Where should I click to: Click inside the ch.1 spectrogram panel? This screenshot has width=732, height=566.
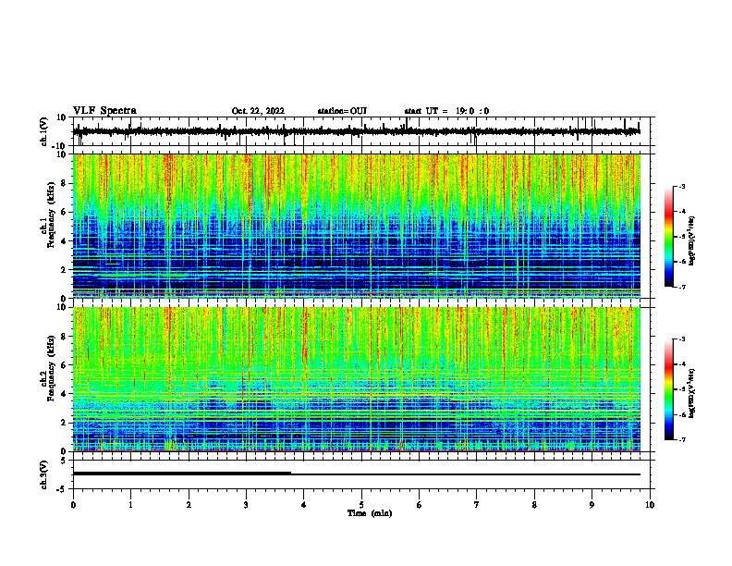click(357, 226)
